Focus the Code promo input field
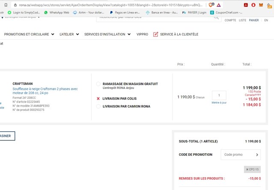Viewport: 274px width, 190px height. click(238, 154)
